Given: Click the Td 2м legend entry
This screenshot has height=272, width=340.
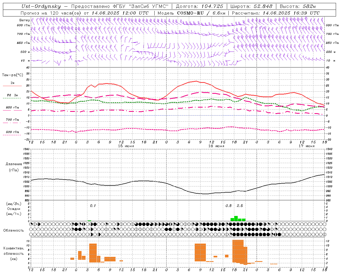Looking at the screenshot, I should tap(12, 95).
